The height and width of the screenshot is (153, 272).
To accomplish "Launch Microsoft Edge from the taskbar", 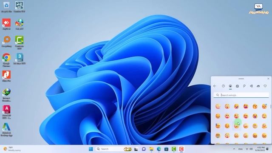I will [x=159, y=149].
